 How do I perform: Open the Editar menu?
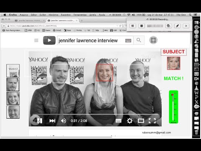(34, 15)
